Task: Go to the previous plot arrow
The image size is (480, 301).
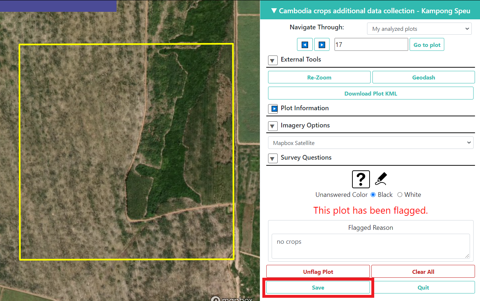Action: pyautogui.click(x=305, y=45)
